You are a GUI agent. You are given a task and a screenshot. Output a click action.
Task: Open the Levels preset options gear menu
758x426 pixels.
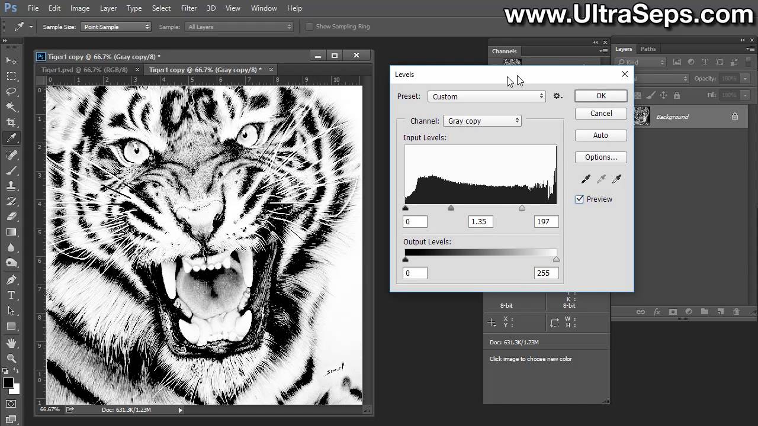tap(557, 96)
